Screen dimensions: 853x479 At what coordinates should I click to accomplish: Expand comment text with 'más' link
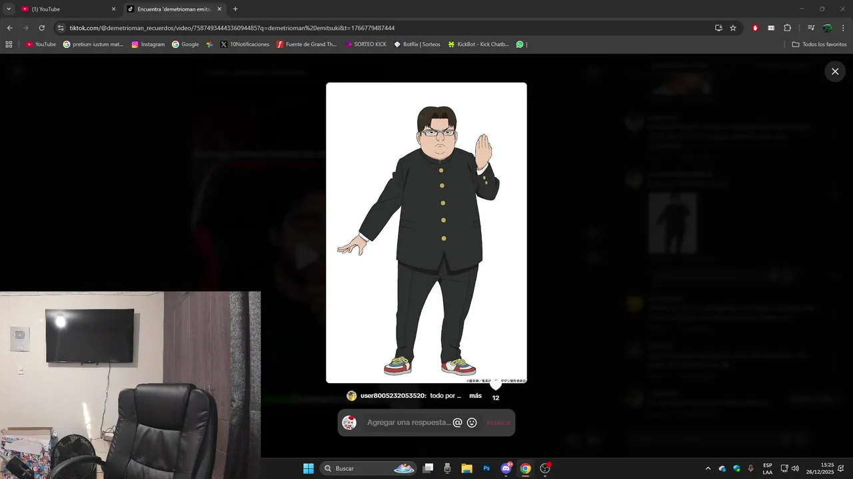pyautogui.click(x=475, y=396)
